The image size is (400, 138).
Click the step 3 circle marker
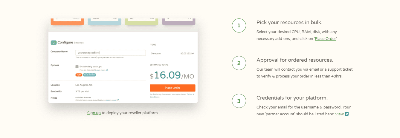(239, 101)
